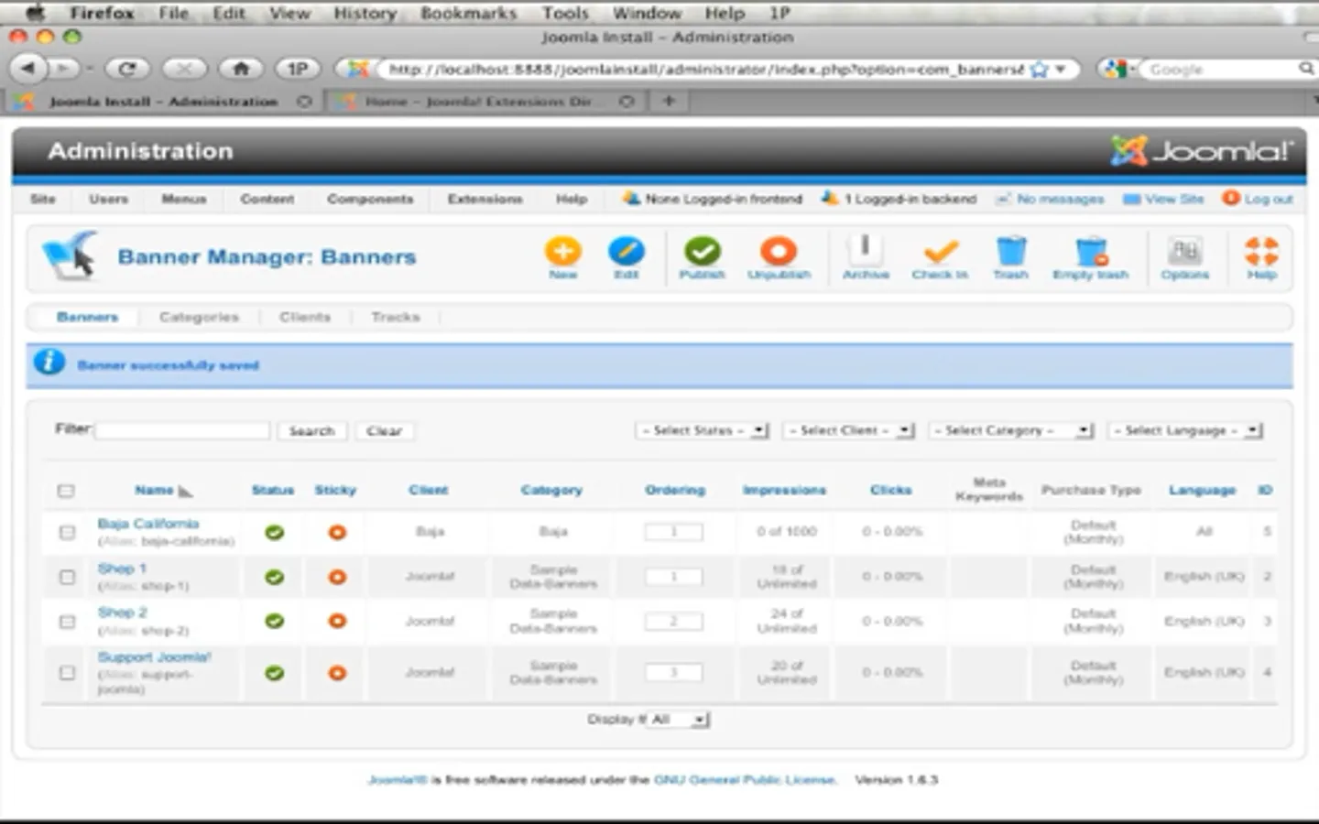Tick the checkbox for Baja California
Image resolution: width=1319 pixels, height=824 pixels.
click(x=67, y=532)
